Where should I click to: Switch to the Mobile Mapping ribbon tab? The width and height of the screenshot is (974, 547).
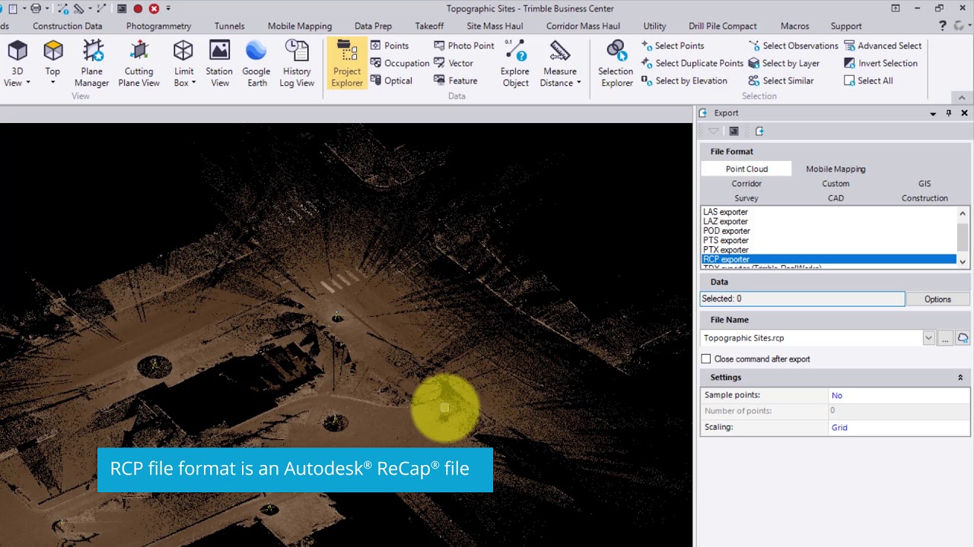pyautogui.click(x=300, y=26)
